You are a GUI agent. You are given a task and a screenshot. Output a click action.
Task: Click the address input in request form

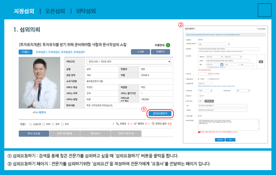(x=223, y=106)
